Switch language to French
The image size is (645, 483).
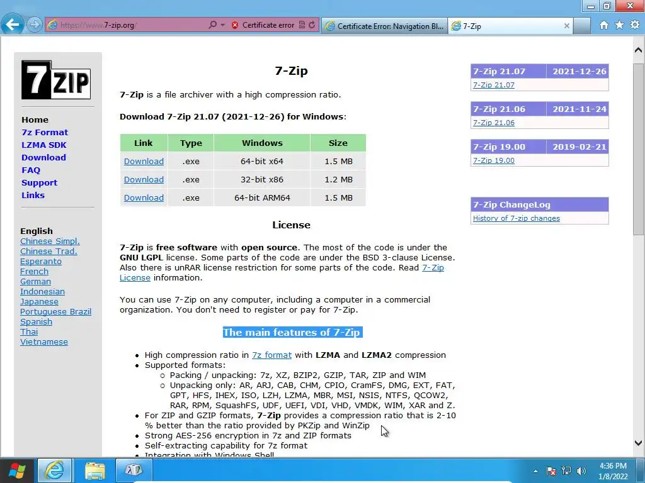[34, 272]
